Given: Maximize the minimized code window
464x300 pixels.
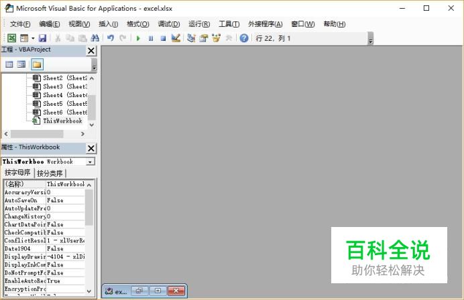Looking at the screenshot, I should 158,291.
